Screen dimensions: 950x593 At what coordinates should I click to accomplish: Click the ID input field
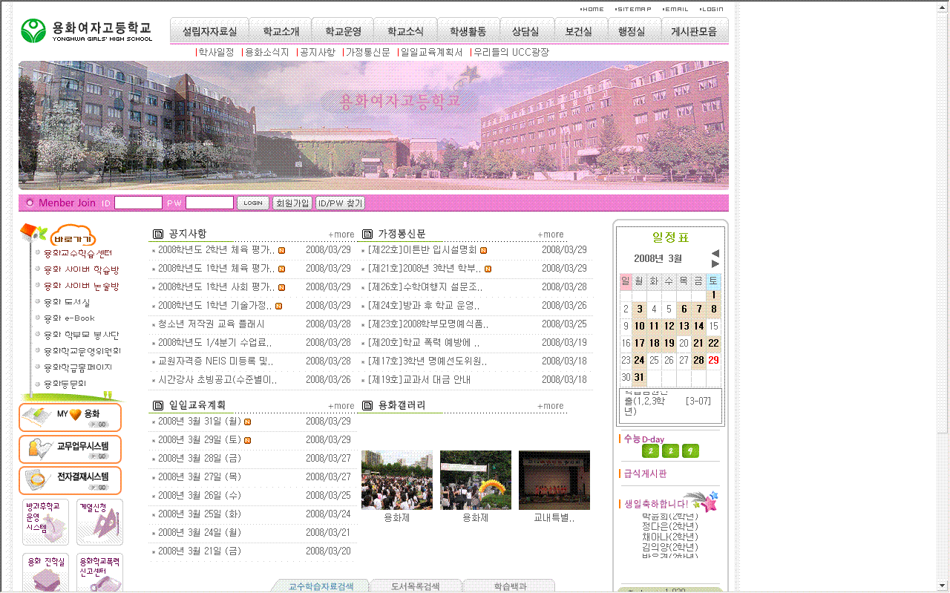(x=138, y=203)
